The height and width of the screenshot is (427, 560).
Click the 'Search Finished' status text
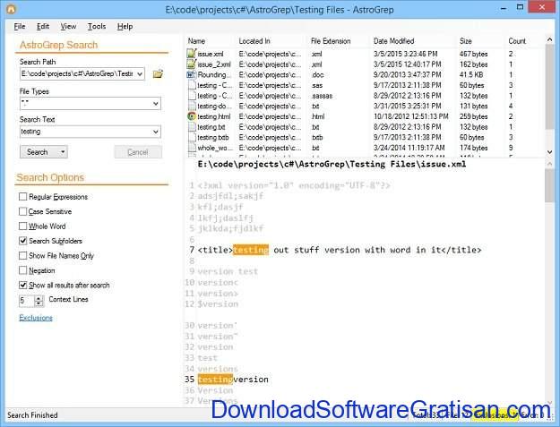pos(32,415)
